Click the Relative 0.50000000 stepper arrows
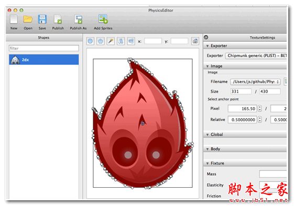Image resolution: width=294 pixels, height=206 pixels. point(260,120)
